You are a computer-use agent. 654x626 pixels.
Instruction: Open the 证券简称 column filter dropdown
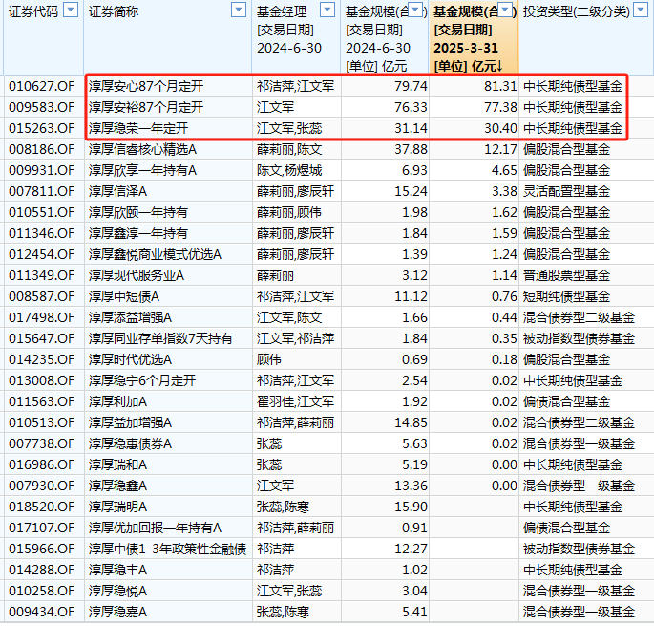pos(238,10)
